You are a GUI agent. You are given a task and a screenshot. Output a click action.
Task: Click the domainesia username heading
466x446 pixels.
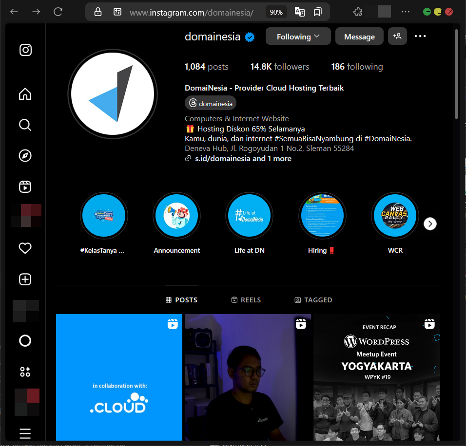pos(213,37)
